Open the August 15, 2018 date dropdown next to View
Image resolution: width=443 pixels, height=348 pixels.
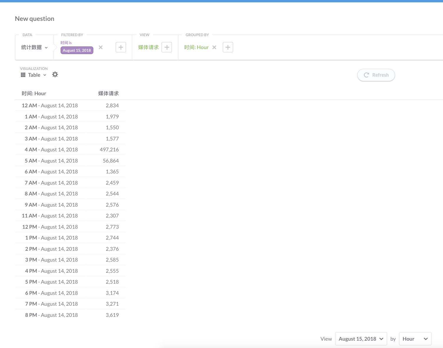[361, 339]
